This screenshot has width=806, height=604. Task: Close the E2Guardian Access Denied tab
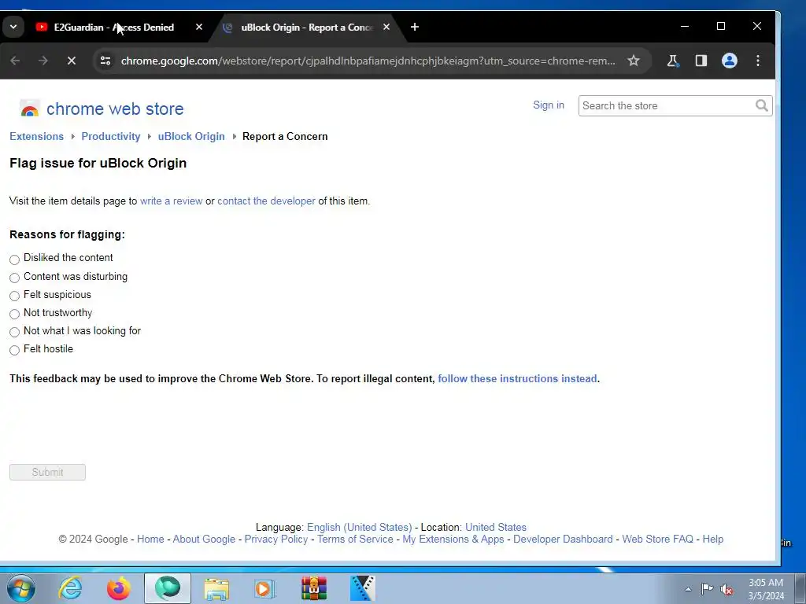point(199,27)
